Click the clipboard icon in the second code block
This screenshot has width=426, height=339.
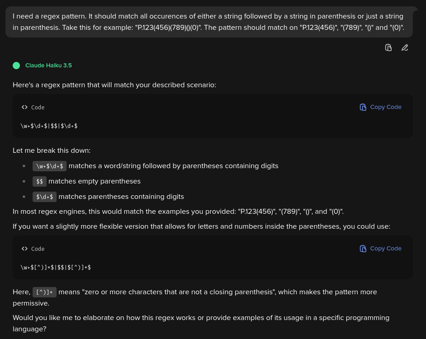pos(363,249)
